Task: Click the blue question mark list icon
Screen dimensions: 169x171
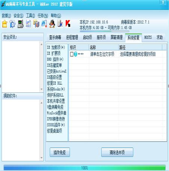Action: [x=75, y=54]
